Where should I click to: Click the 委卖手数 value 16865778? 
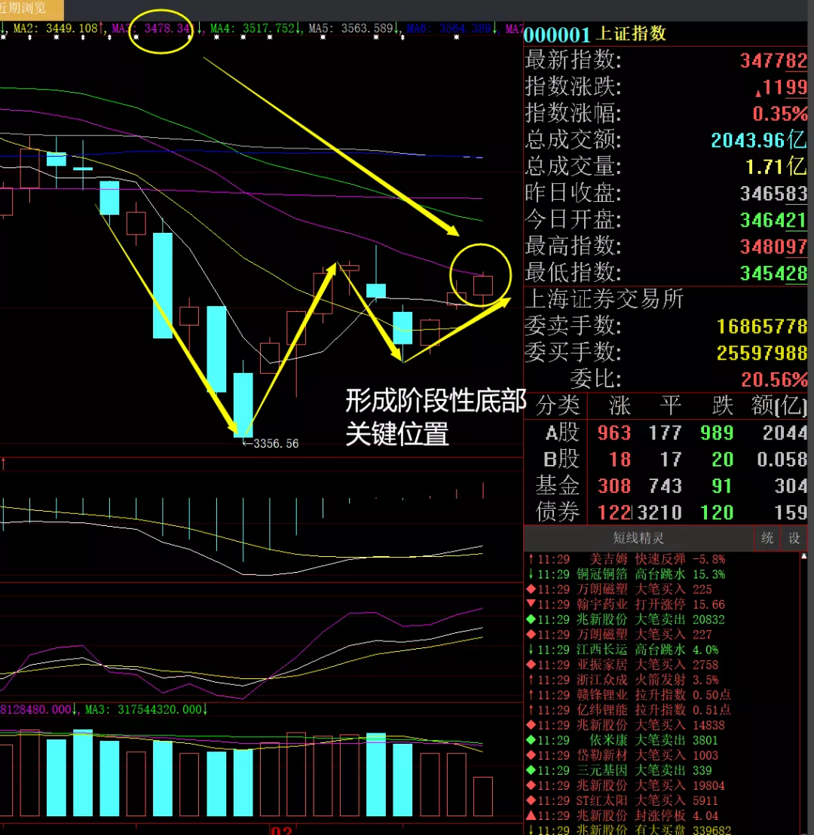tap(762, 326)
